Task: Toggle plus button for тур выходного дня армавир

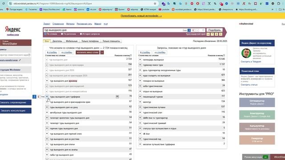Action: 47,81
